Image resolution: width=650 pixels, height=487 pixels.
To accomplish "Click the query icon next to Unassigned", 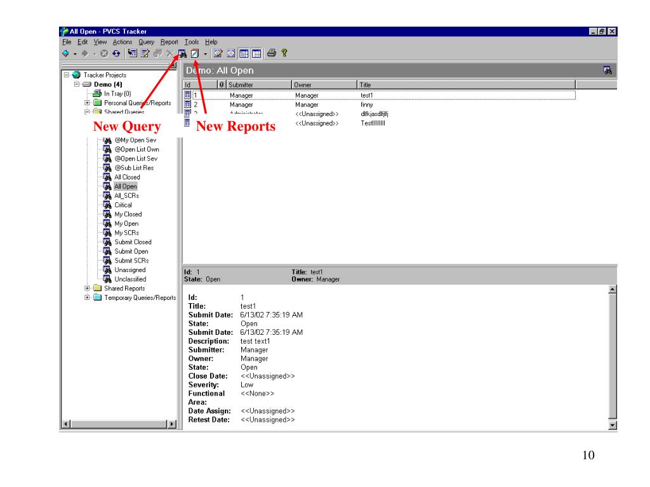I will click(x=107, y=270).
